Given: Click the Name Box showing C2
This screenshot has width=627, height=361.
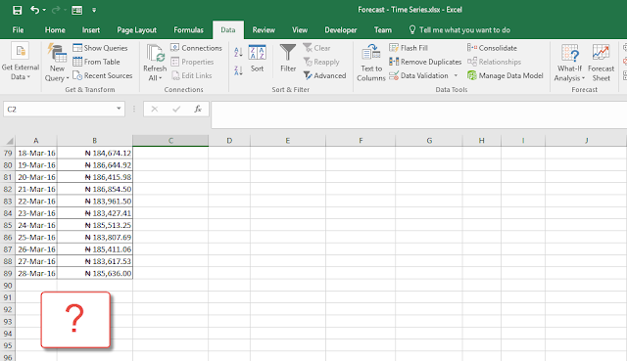Looking at the screenshot, I should click(60, 109).
